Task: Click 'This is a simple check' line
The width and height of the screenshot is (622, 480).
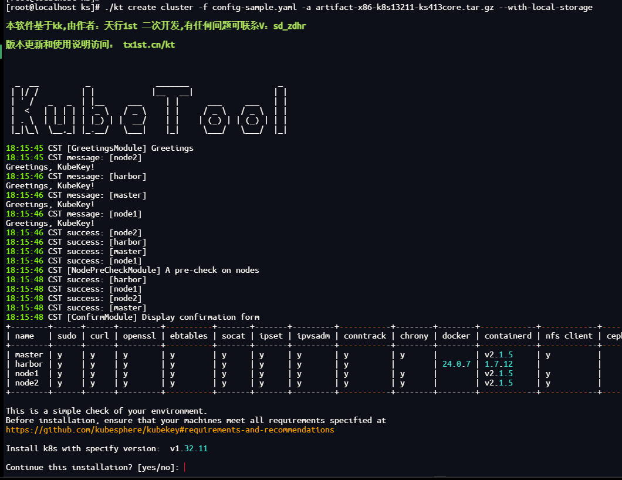Action: 106,411
